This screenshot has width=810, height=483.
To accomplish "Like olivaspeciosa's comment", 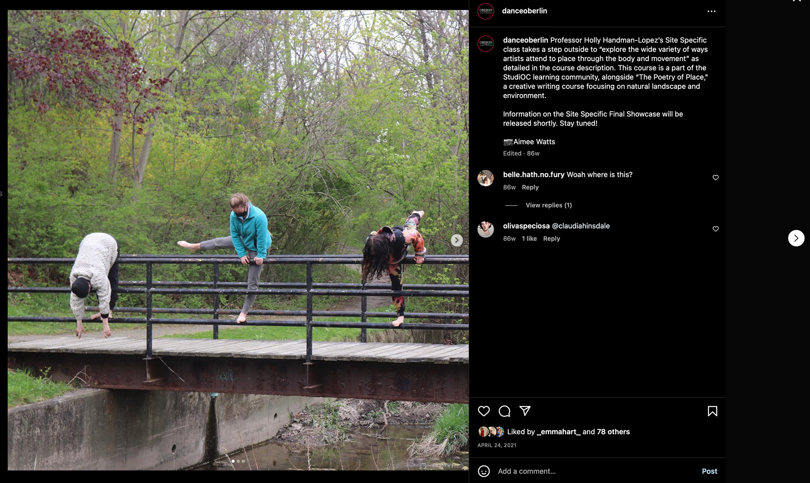I will [x=715, y=229].
